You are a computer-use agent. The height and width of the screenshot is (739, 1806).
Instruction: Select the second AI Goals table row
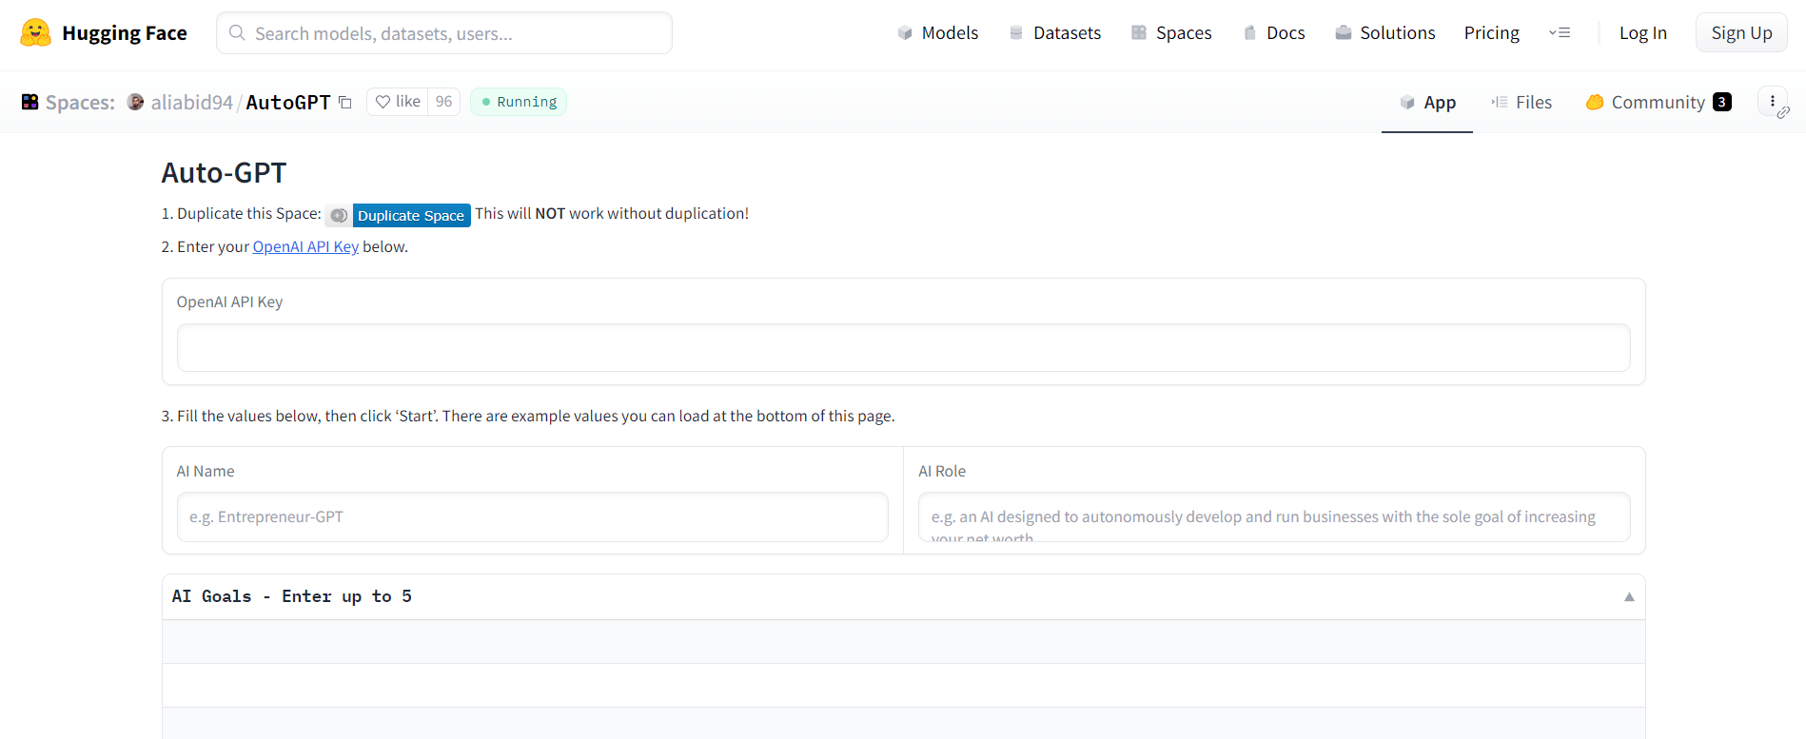903,686
